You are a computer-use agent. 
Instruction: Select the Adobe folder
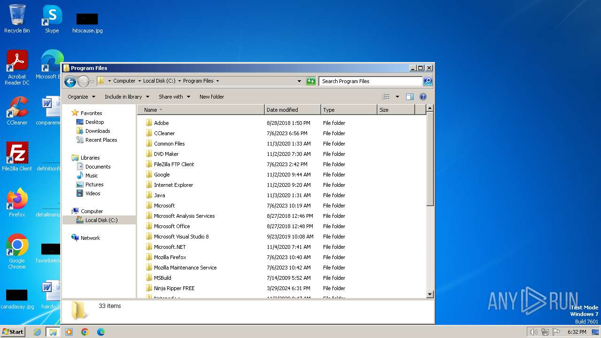click(161, 123)
